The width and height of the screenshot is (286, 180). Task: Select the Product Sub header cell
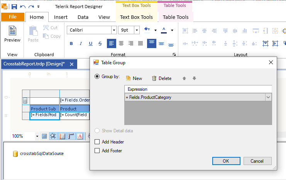[x=45, y=108]
